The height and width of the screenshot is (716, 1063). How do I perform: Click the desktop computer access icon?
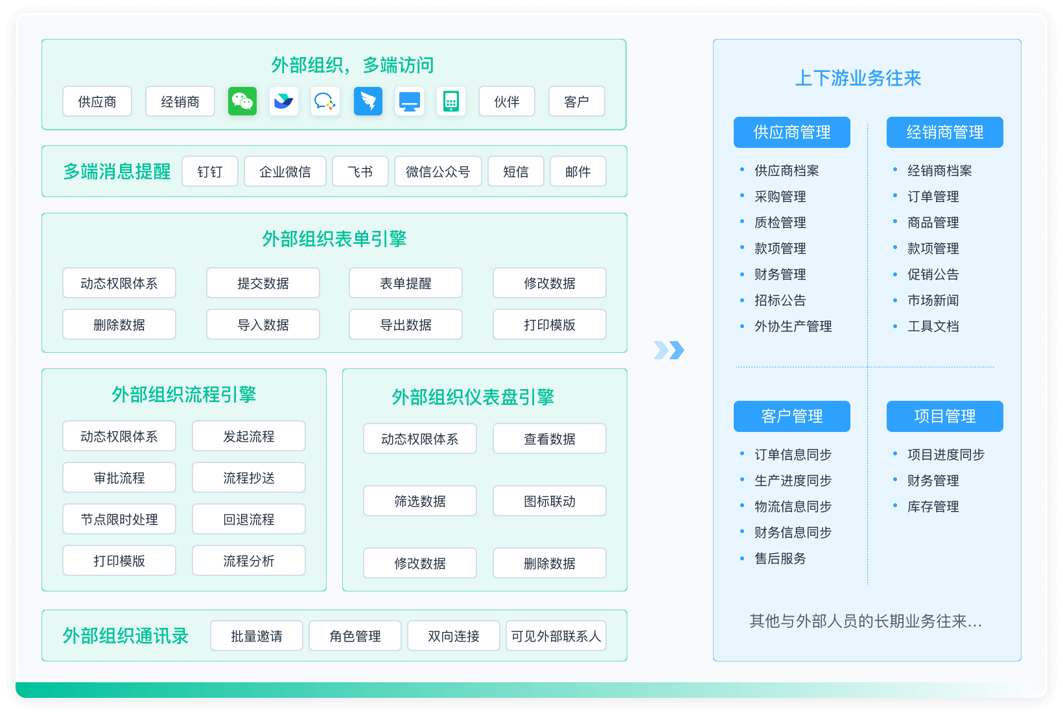click(x=410, y=101)
